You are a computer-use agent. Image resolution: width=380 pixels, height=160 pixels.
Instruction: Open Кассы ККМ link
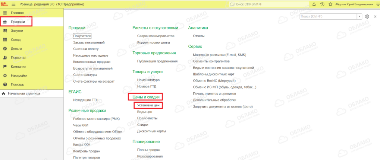pyautogui.click(x=82, y=145)
